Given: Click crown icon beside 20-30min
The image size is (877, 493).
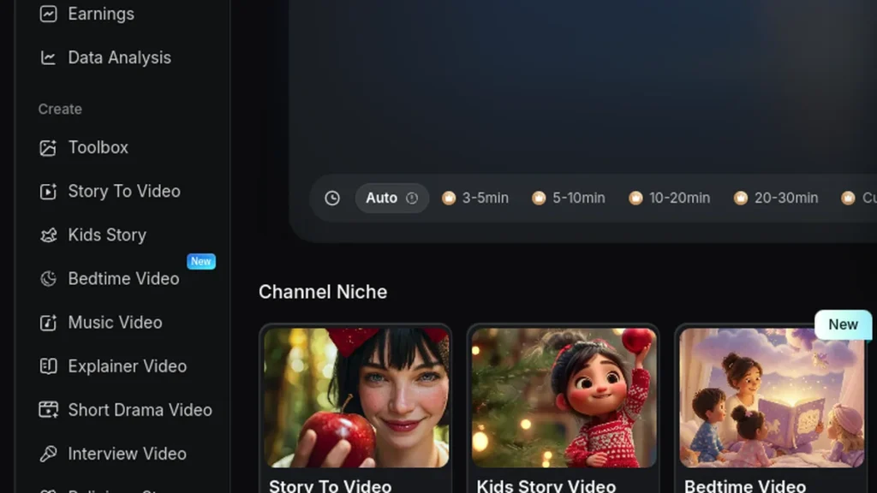Looking at the screenshot, I should pos(741,198).
